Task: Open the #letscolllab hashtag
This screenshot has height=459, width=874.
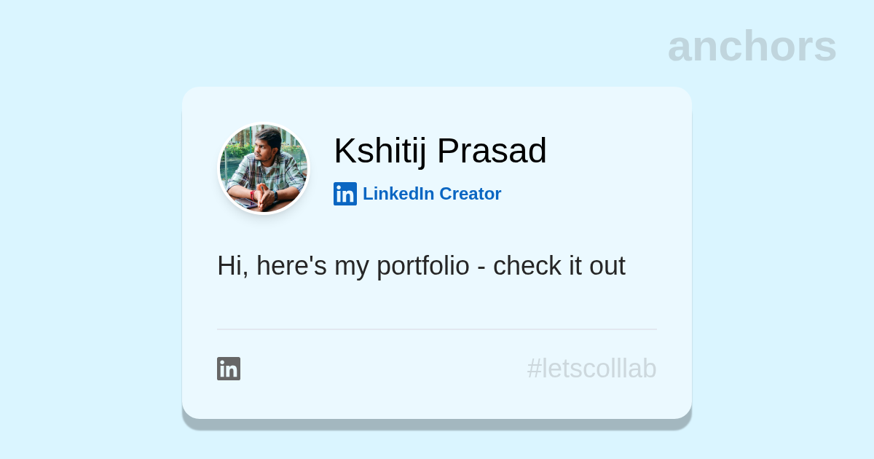Action: pos(591,369)
